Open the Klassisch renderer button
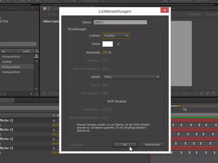218x163 pixels. (x=210, y=14)
